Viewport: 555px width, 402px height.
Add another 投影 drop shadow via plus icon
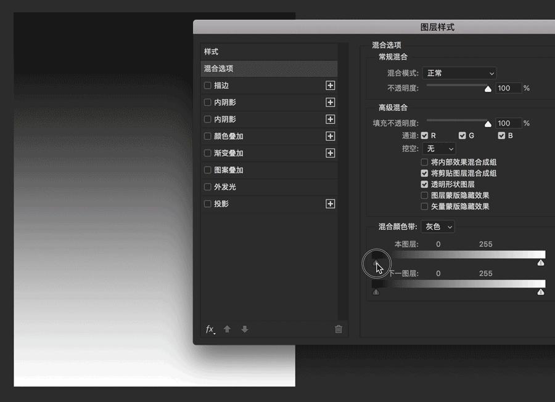[331, 204]
